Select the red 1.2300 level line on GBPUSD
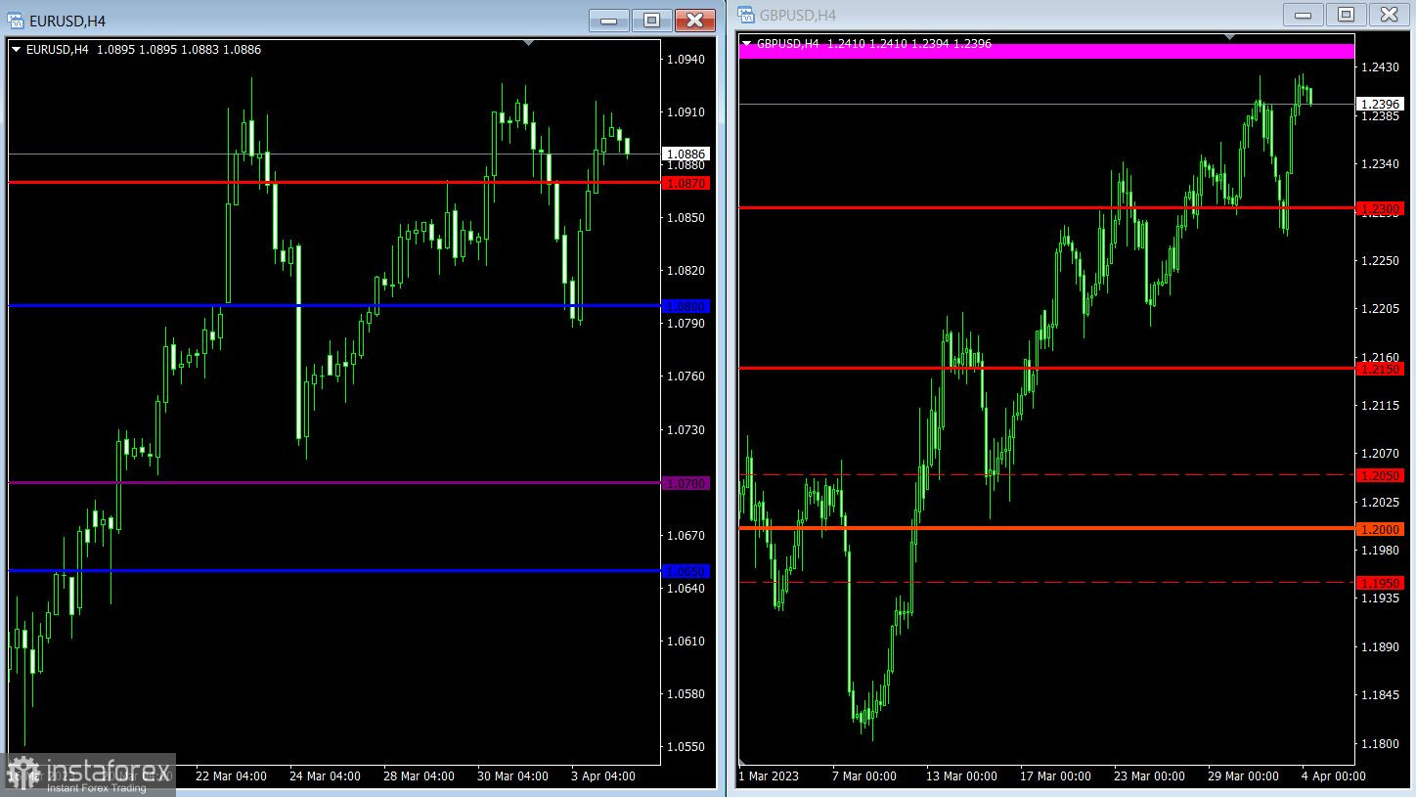 pos(1046,207)
